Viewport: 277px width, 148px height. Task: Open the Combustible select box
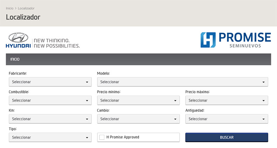point(50,101)
